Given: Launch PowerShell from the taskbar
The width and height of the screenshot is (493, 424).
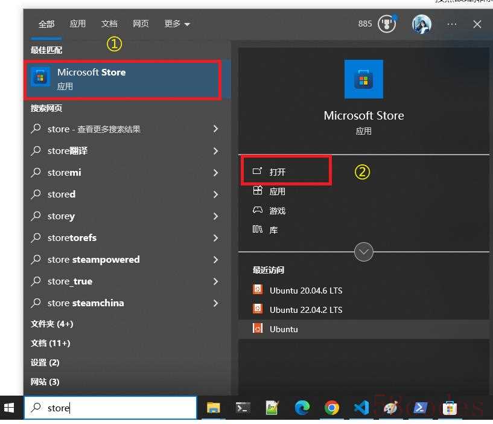Looking at the screenshot, I should tap(420, 408).
